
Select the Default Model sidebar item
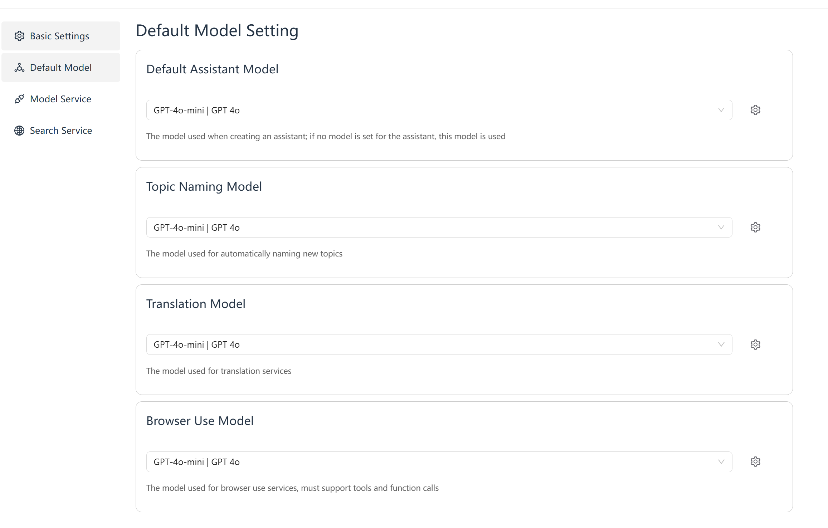(x=61, y=67)
